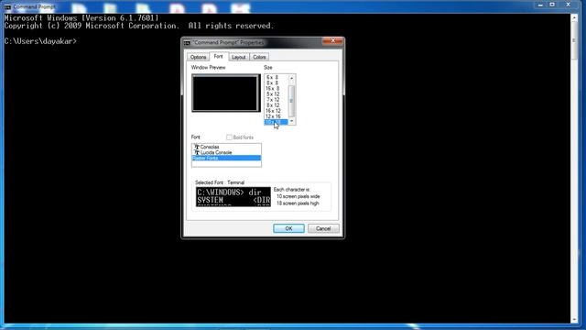586x330 pixels.
Task: Close the main Command Prompt window
Action: tap(568, 5)
